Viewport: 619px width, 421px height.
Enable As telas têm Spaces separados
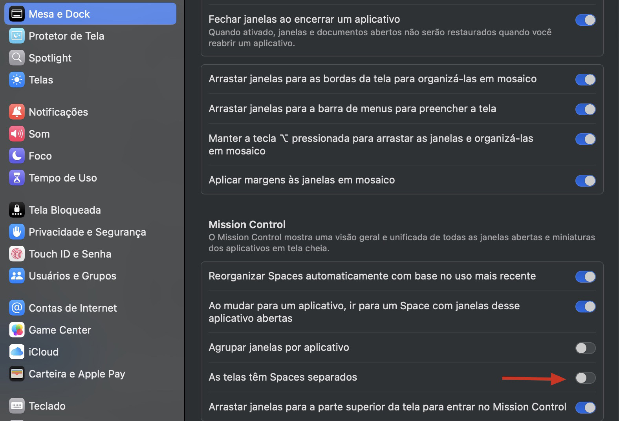[585, 378]
